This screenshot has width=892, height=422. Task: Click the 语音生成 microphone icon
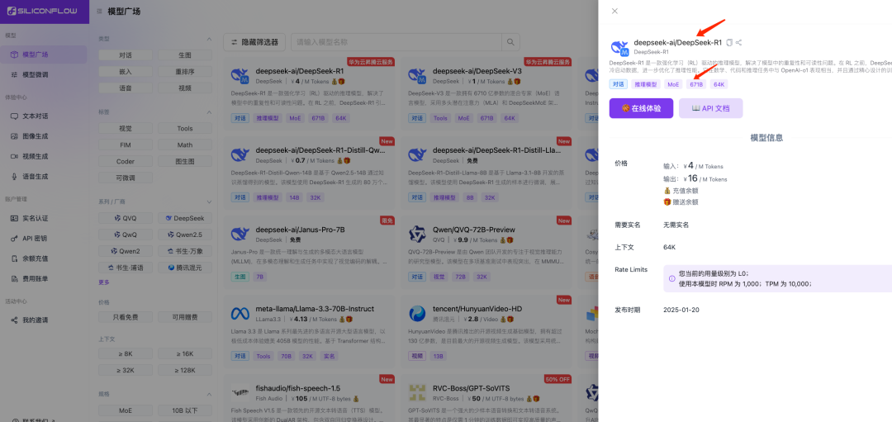coord(14,176)
